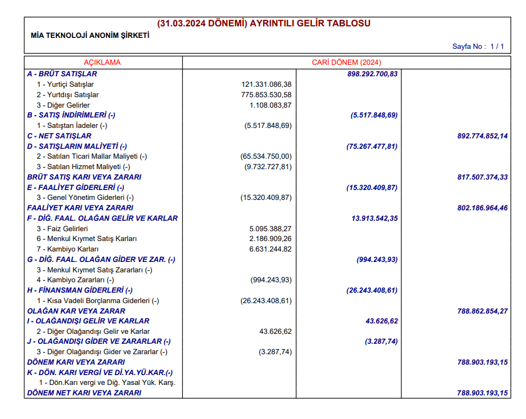Select Menkul Kıymet Satış Zararları row

coord(94,270)
